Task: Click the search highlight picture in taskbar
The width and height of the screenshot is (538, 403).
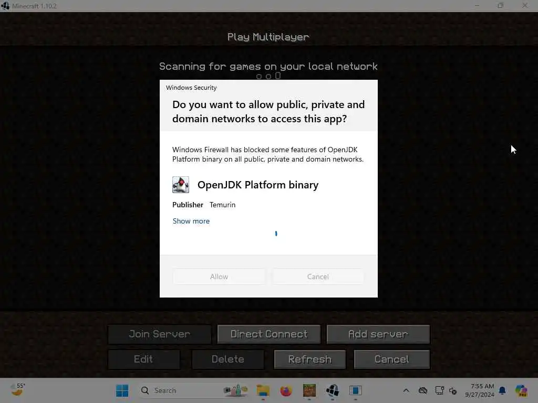Action: click(x=235, y=390)
